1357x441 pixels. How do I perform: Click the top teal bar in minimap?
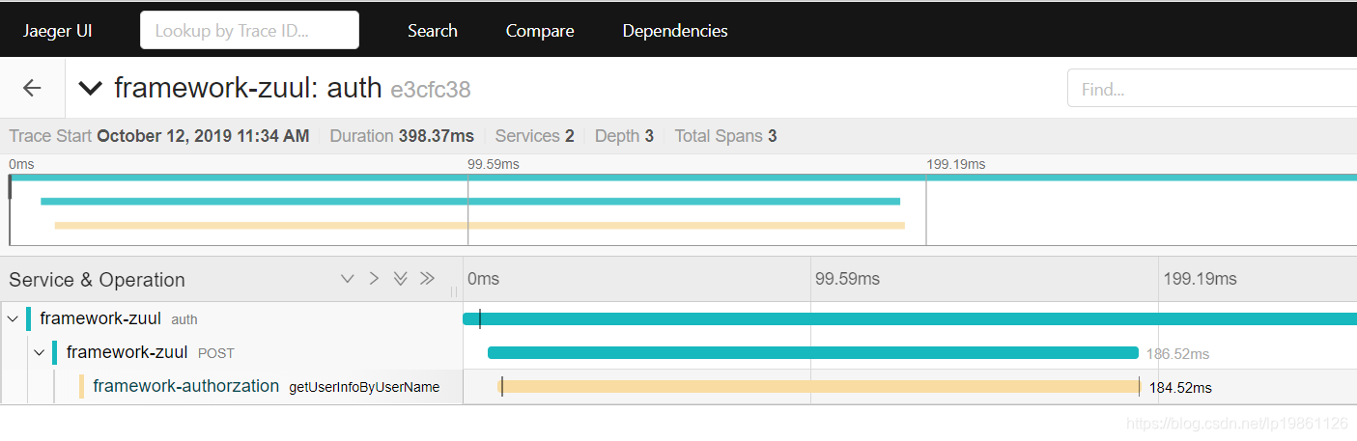(683, 178)
